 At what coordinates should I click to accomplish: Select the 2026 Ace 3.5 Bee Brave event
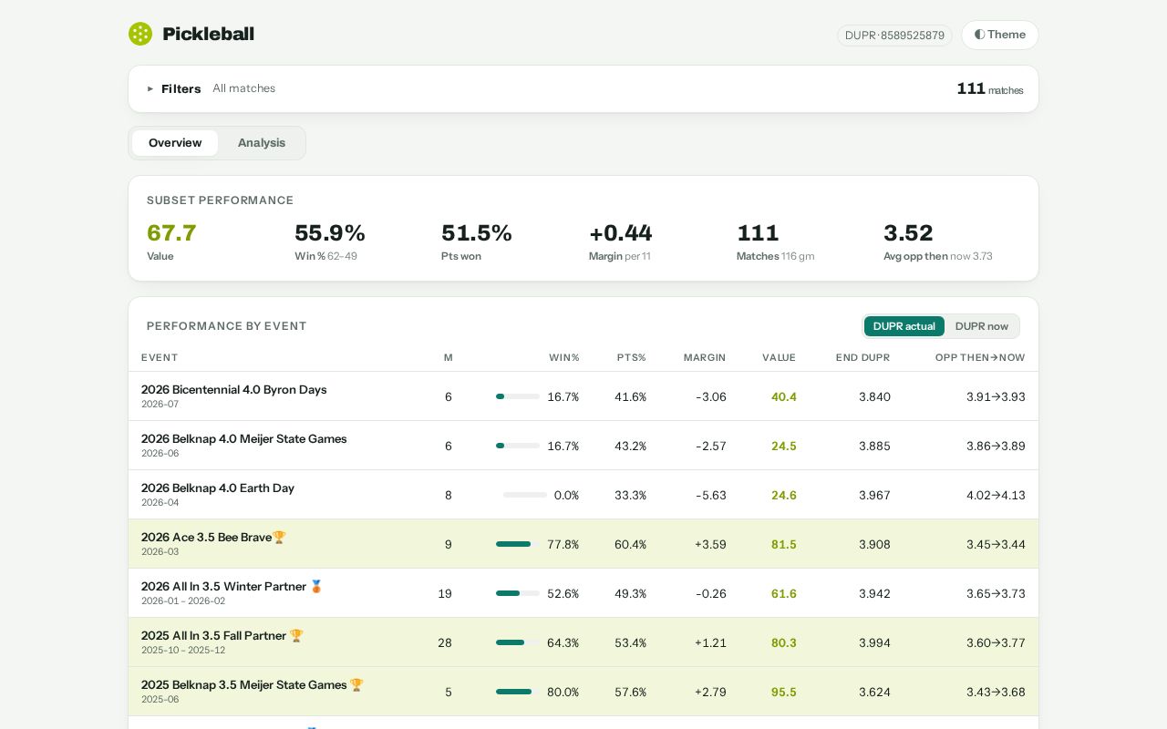point(583,544)
